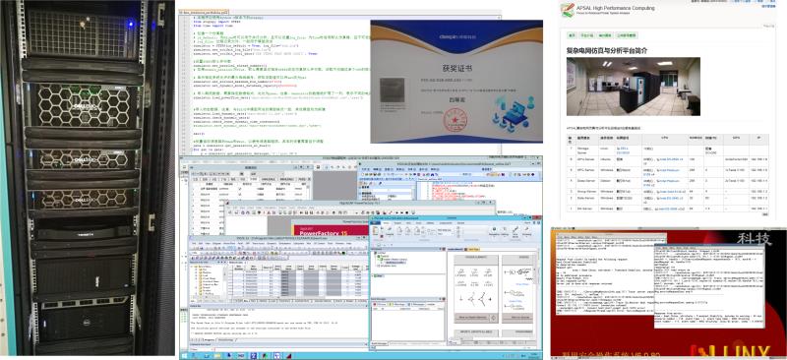
Task: Expand the top folder in PSS/E network tree
Action: click(x=192, y=267)
